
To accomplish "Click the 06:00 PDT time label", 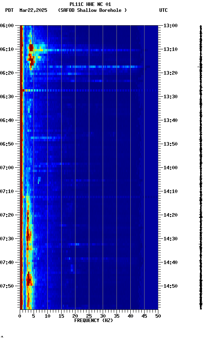I will (7, 26).
